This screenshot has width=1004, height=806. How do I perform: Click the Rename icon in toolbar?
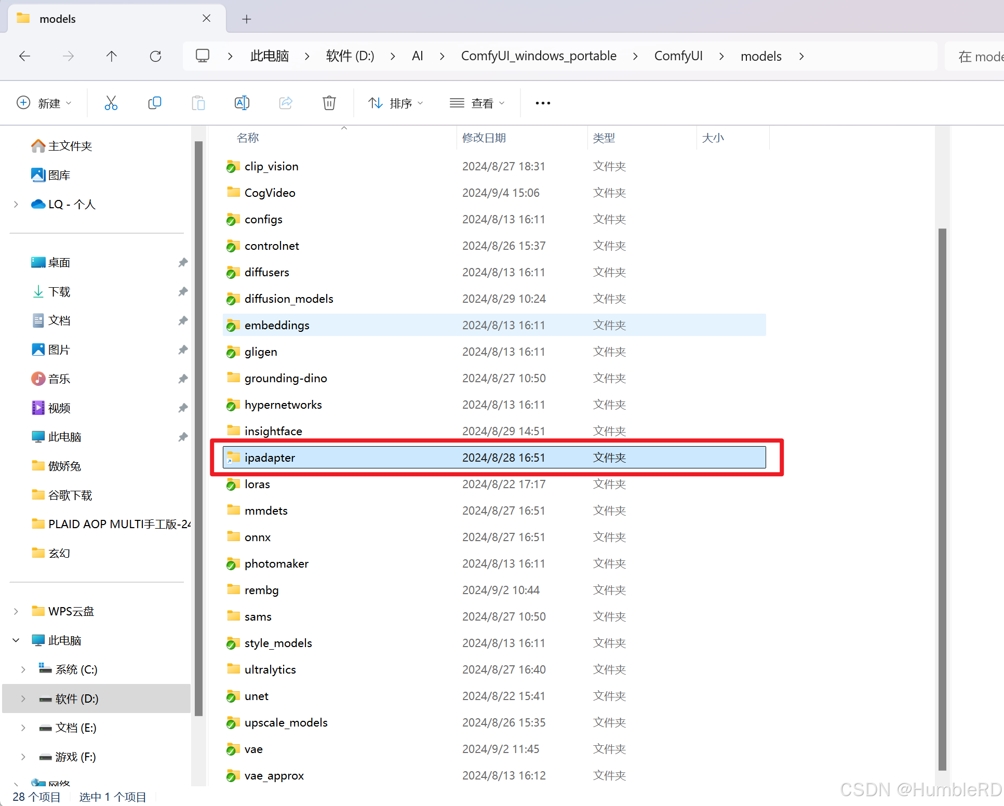pyautogui.click(x=242, y=103)
